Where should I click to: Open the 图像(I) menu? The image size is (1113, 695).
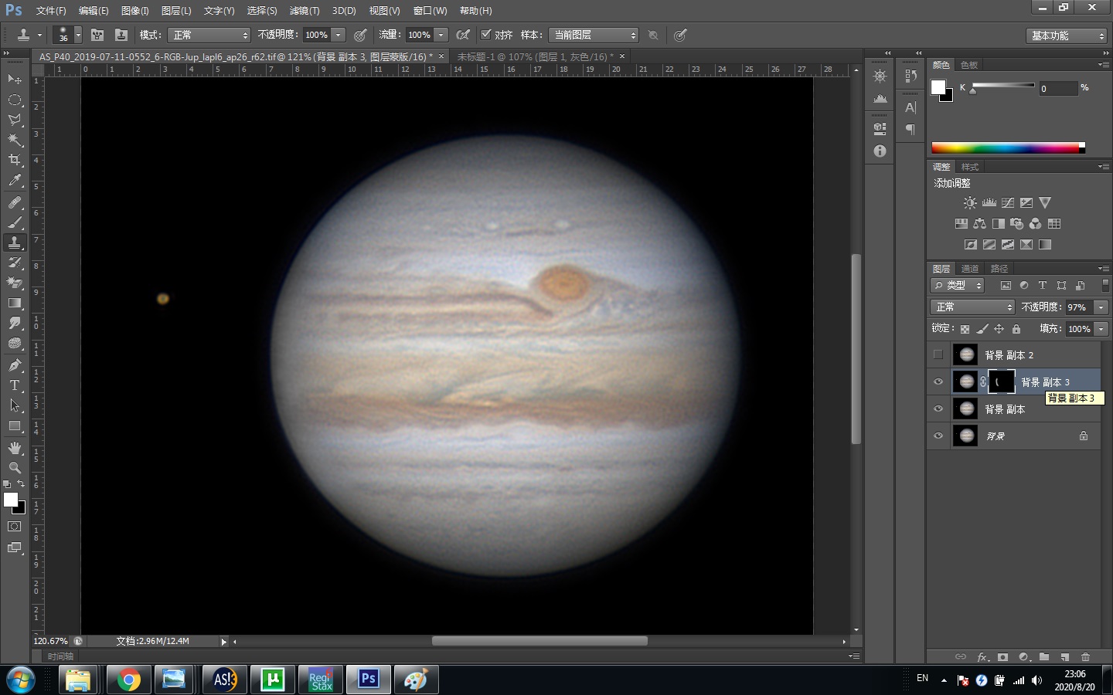[134, 11]
